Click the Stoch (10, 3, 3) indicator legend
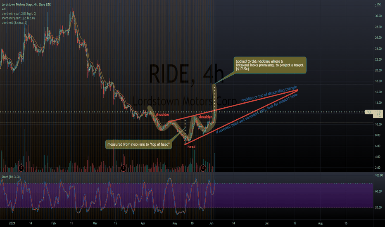Viewport: 385px width, 227px height. click(x=11, y=177)
